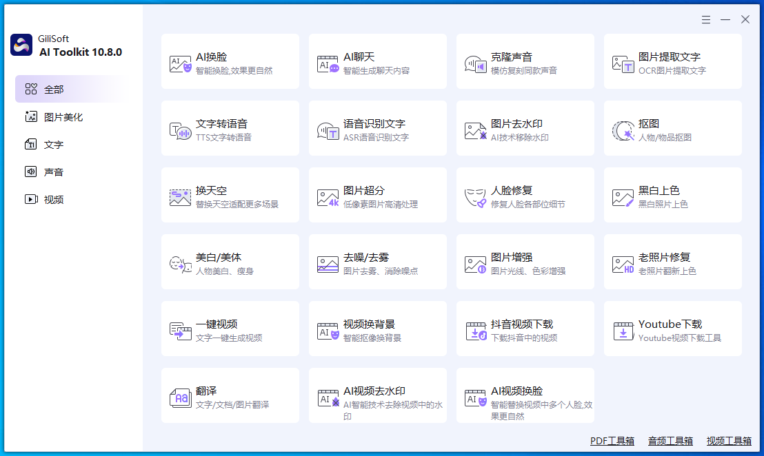The height and width of the screenshot is (456, 764).
Task: Click the 图片提取文字 OCR icon
Action: tap(623, 64)
